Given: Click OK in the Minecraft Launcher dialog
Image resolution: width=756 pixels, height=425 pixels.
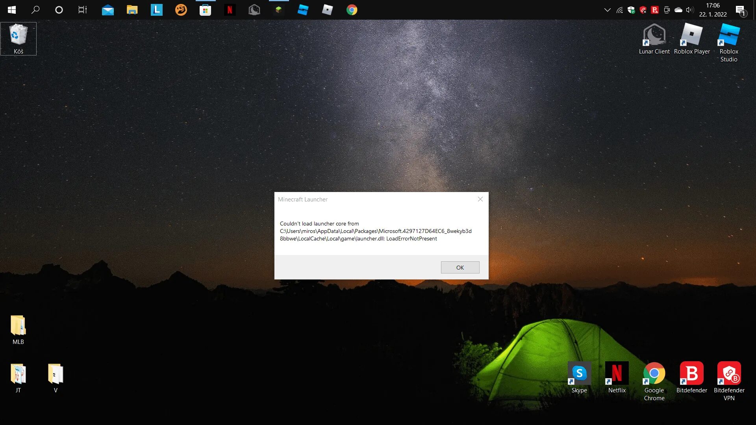Looking at the screenshot, I should [460, 268].
